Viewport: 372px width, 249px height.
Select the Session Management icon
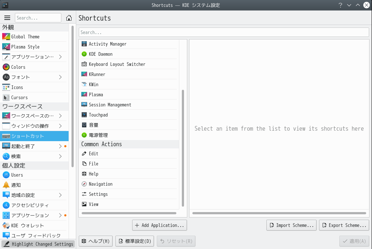[84, 105]
